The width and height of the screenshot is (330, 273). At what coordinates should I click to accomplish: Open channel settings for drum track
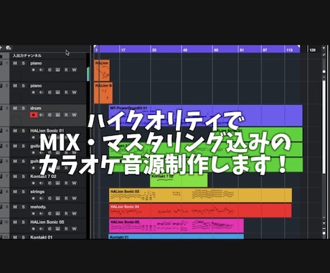coord(49,115)
